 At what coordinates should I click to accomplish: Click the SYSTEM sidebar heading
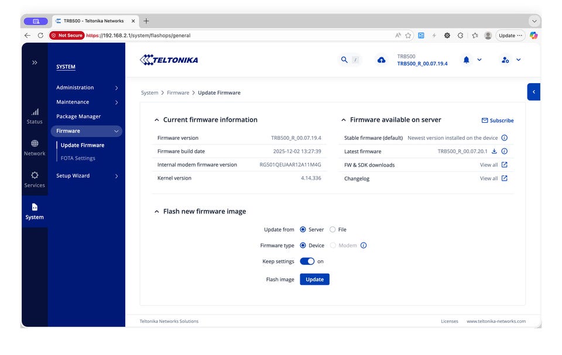click(66, 67)
